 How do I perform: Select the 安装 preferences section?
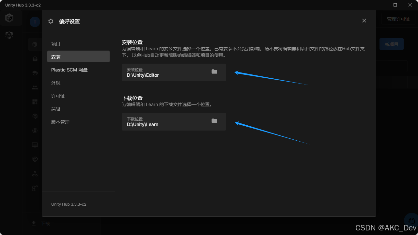(x=78, y=57)
